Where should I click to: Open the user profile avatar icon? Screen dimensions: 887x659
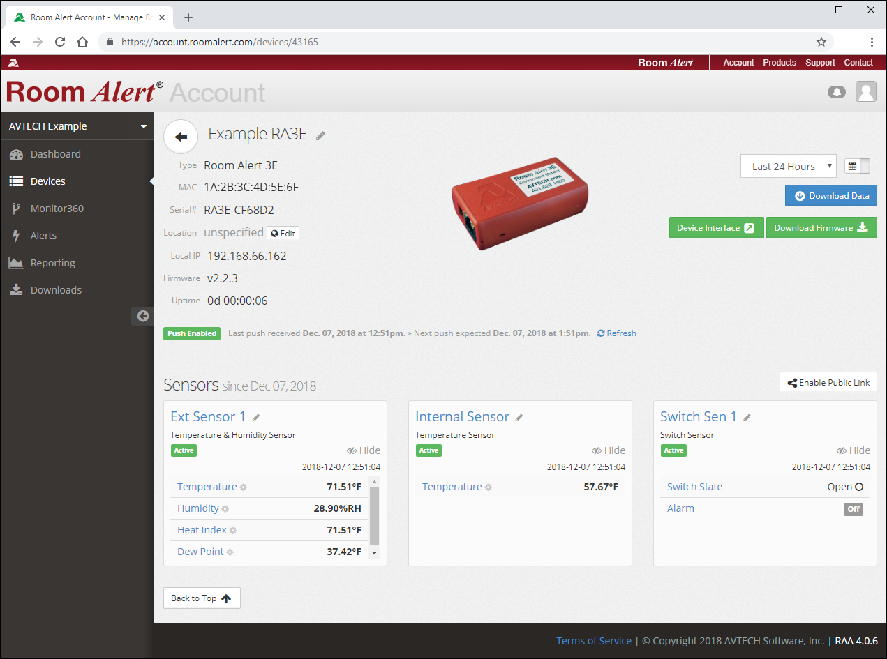[x=866, y=92]
